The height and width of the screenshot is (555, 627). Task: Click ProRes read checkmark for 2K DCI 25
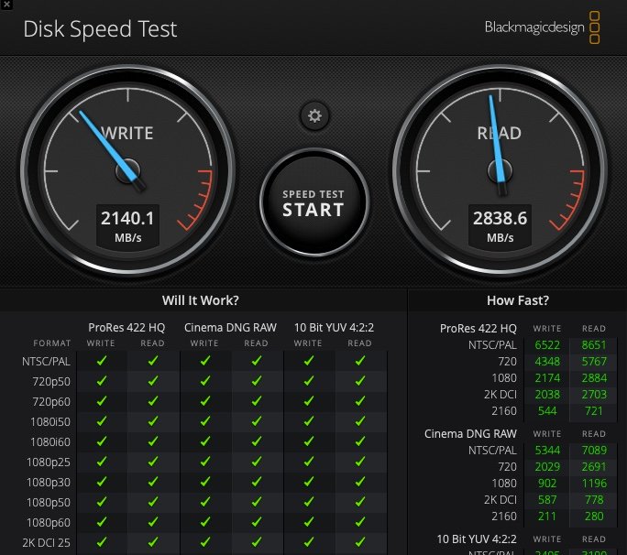coord(153,542)
